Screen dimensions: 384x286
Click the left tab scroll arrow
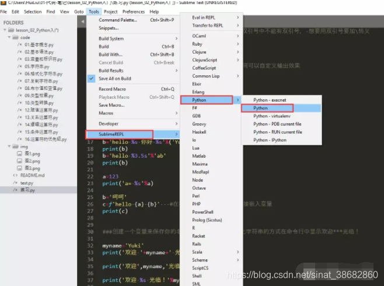click(82, 22)
